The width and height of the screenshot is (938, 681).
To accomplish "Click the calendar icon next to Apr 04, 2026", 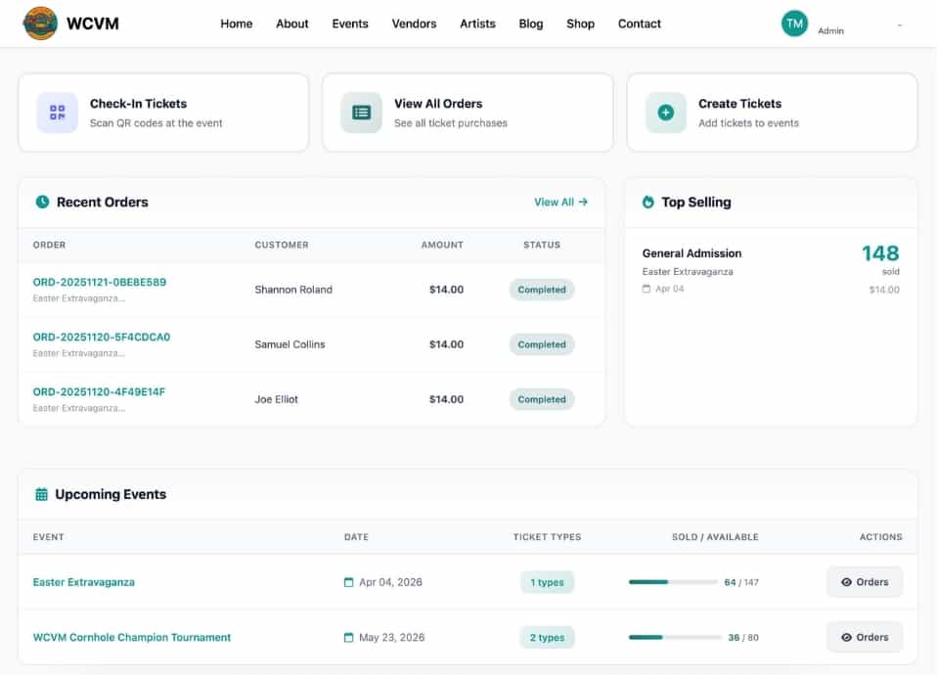I will pos(348,581).
